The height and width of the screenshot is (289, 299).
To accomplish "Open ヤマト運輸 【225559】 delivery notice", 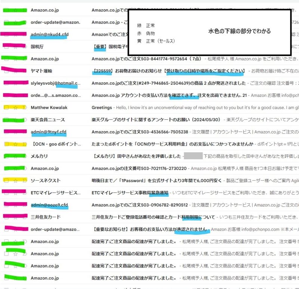I will (149, 71).
